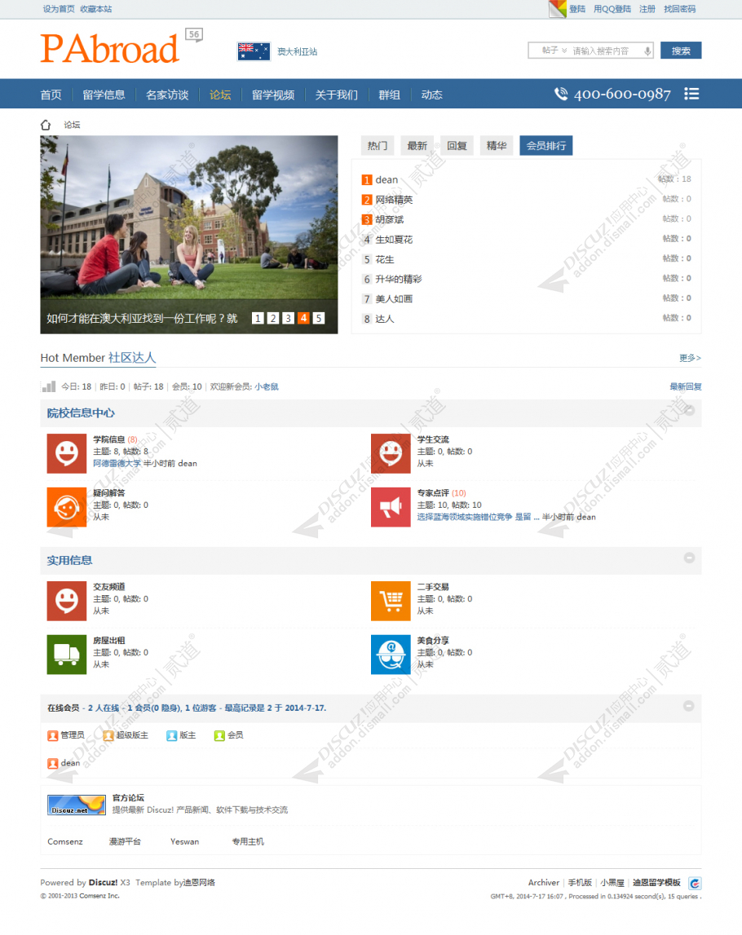Open the 阿德雷德大学 latest post link
Image resolution: width=742 pixels, height=935 pixels.
(117, 463)
